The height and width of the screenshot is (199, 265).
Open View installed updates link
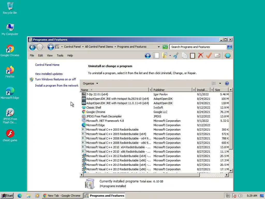coord(49,74)
